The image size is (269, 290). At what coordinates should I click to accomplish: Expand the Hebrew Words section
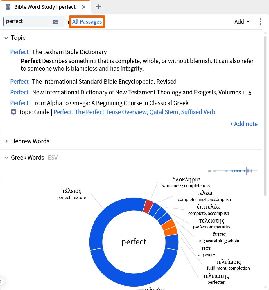tap(6, 141)
